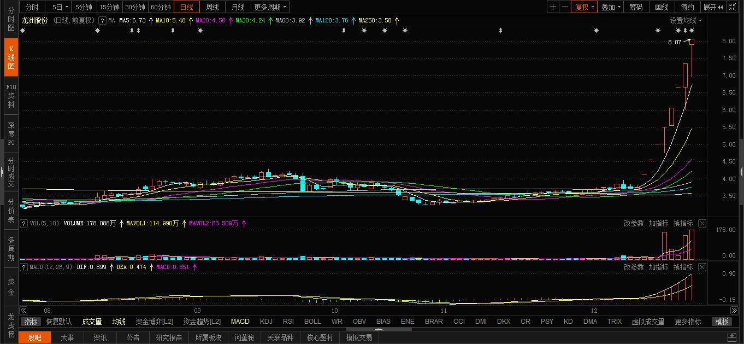Click the 模板 template button
This screenshot has height=344, width=744.
coord(722,322)
